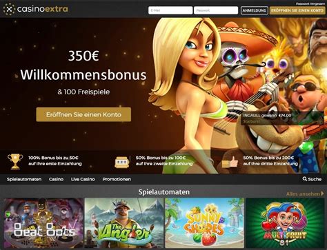Click the search magnifier icon
327x250 pixels.
pos(305,179)
